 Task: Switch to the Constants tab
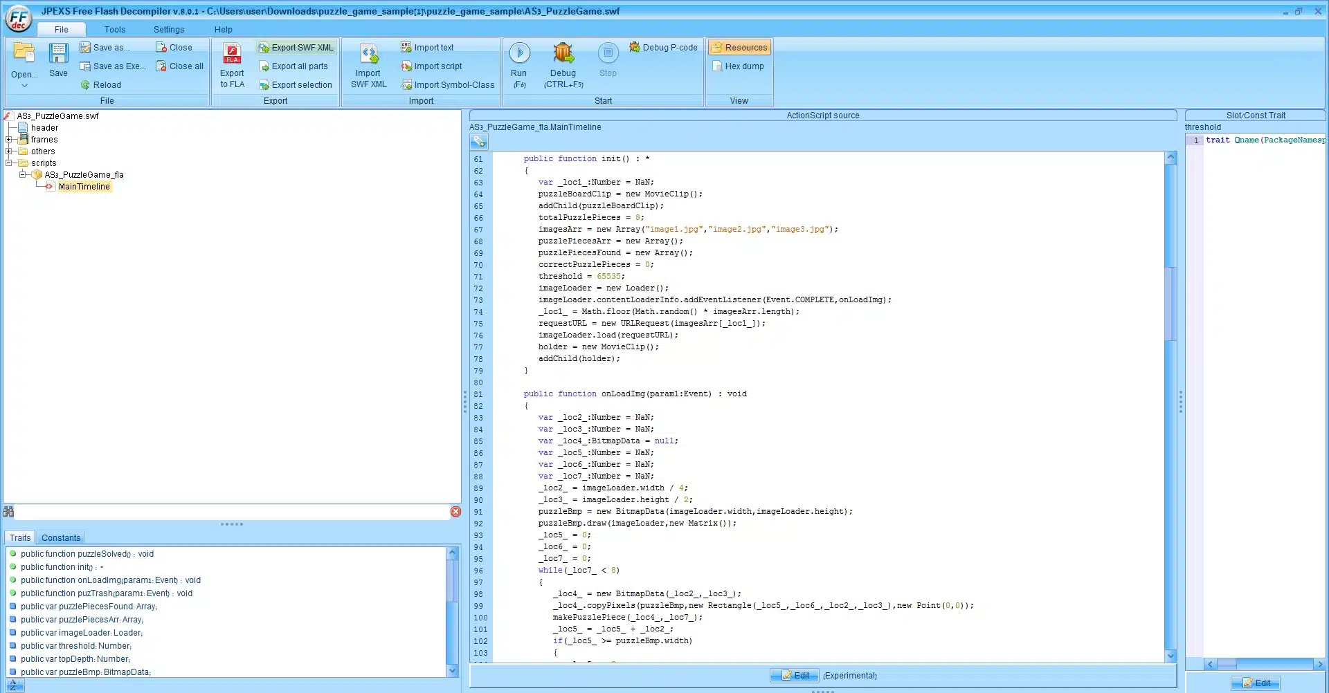click(61, 538)
